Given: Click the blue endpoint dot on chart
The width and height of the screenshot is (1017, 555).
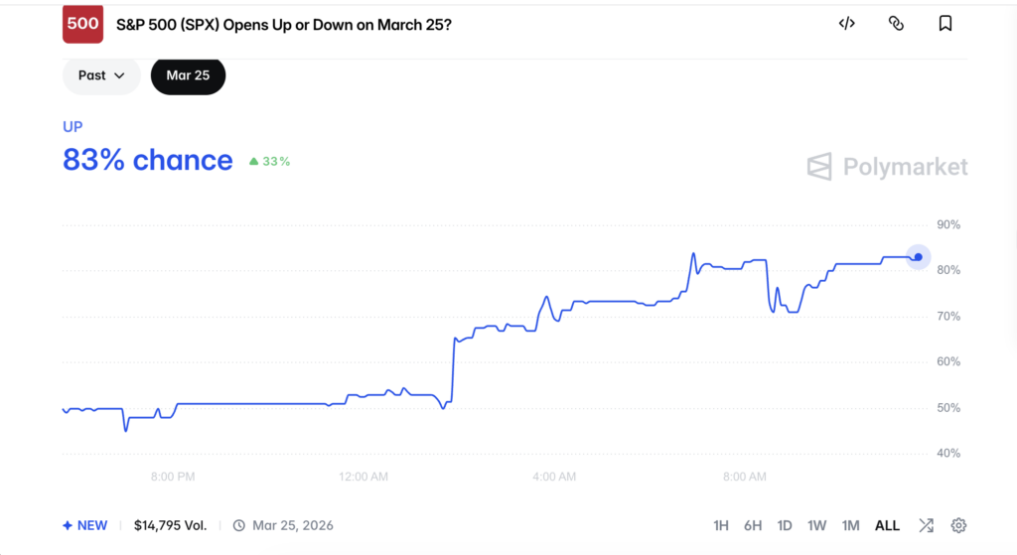Looking at the screenshot, I should [919, 257].
